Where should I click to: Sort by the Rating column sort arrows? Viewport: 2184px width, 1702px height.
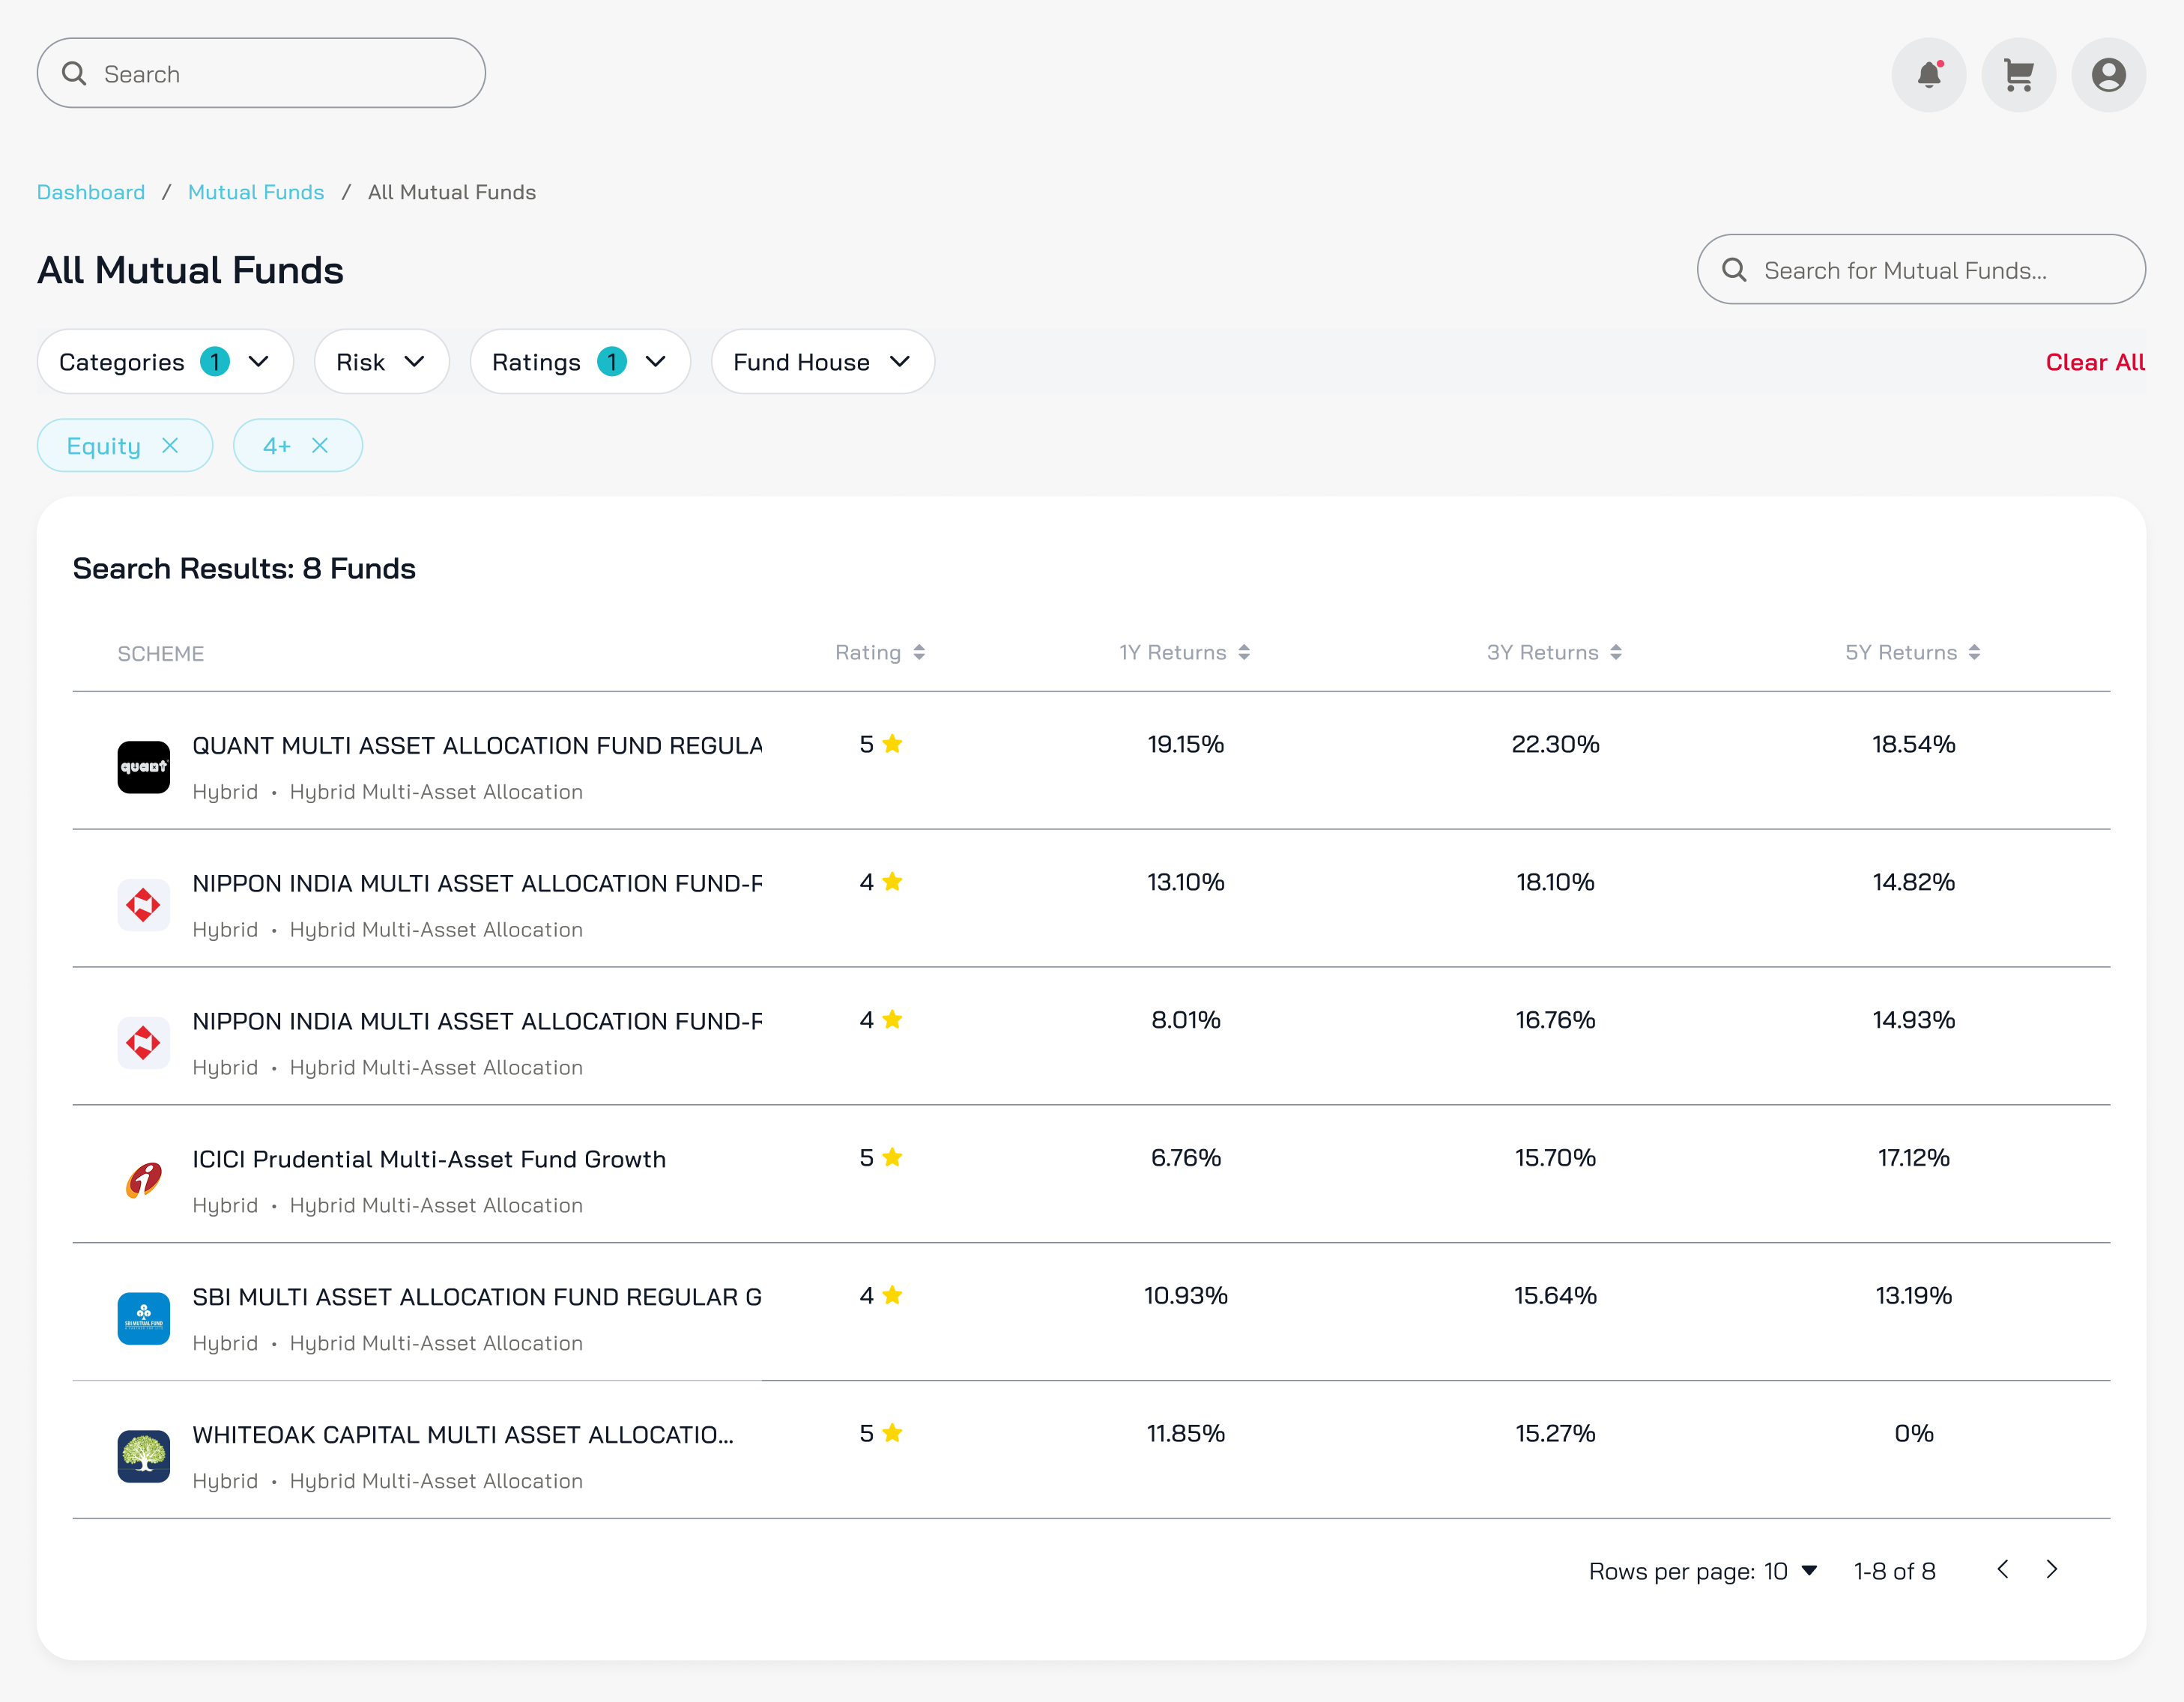[x=919, y=652]
